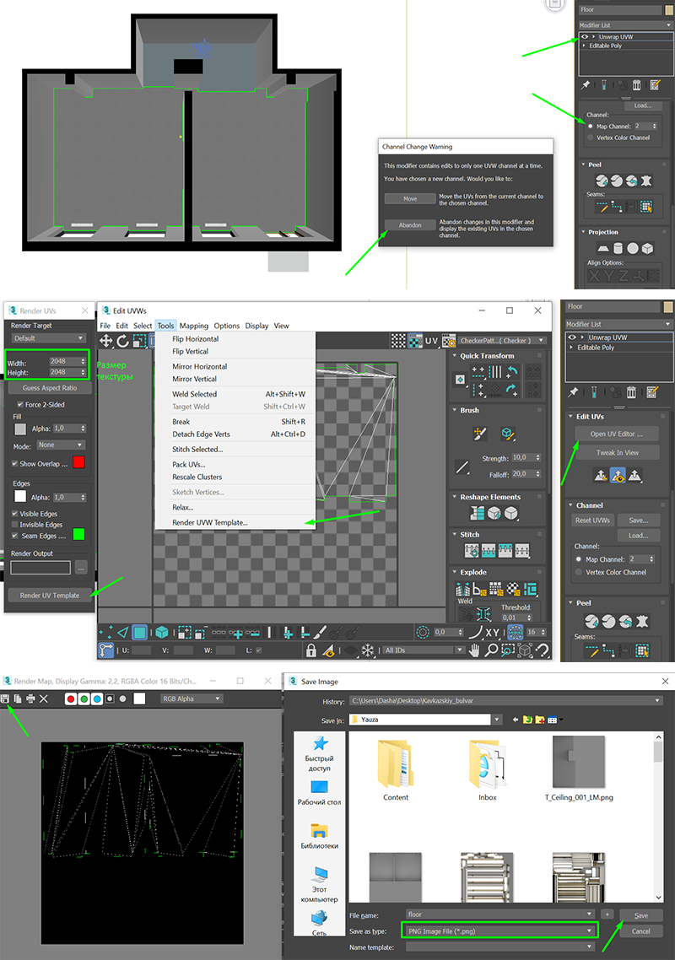Click the Save button in Save Image dialog

tap(640, 916)
